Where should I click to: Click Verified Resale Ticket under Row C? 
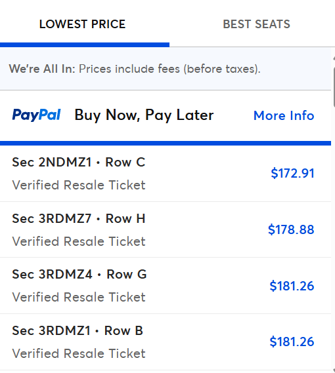click(x=79, y=185)
